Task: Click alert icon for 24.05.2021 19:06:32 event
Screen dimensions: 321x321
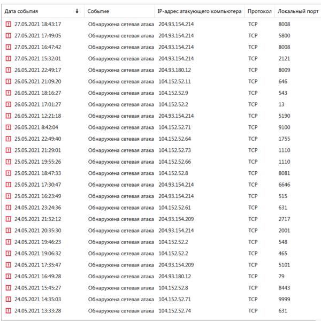Action: pyautogui.click(x=8, y=254)
